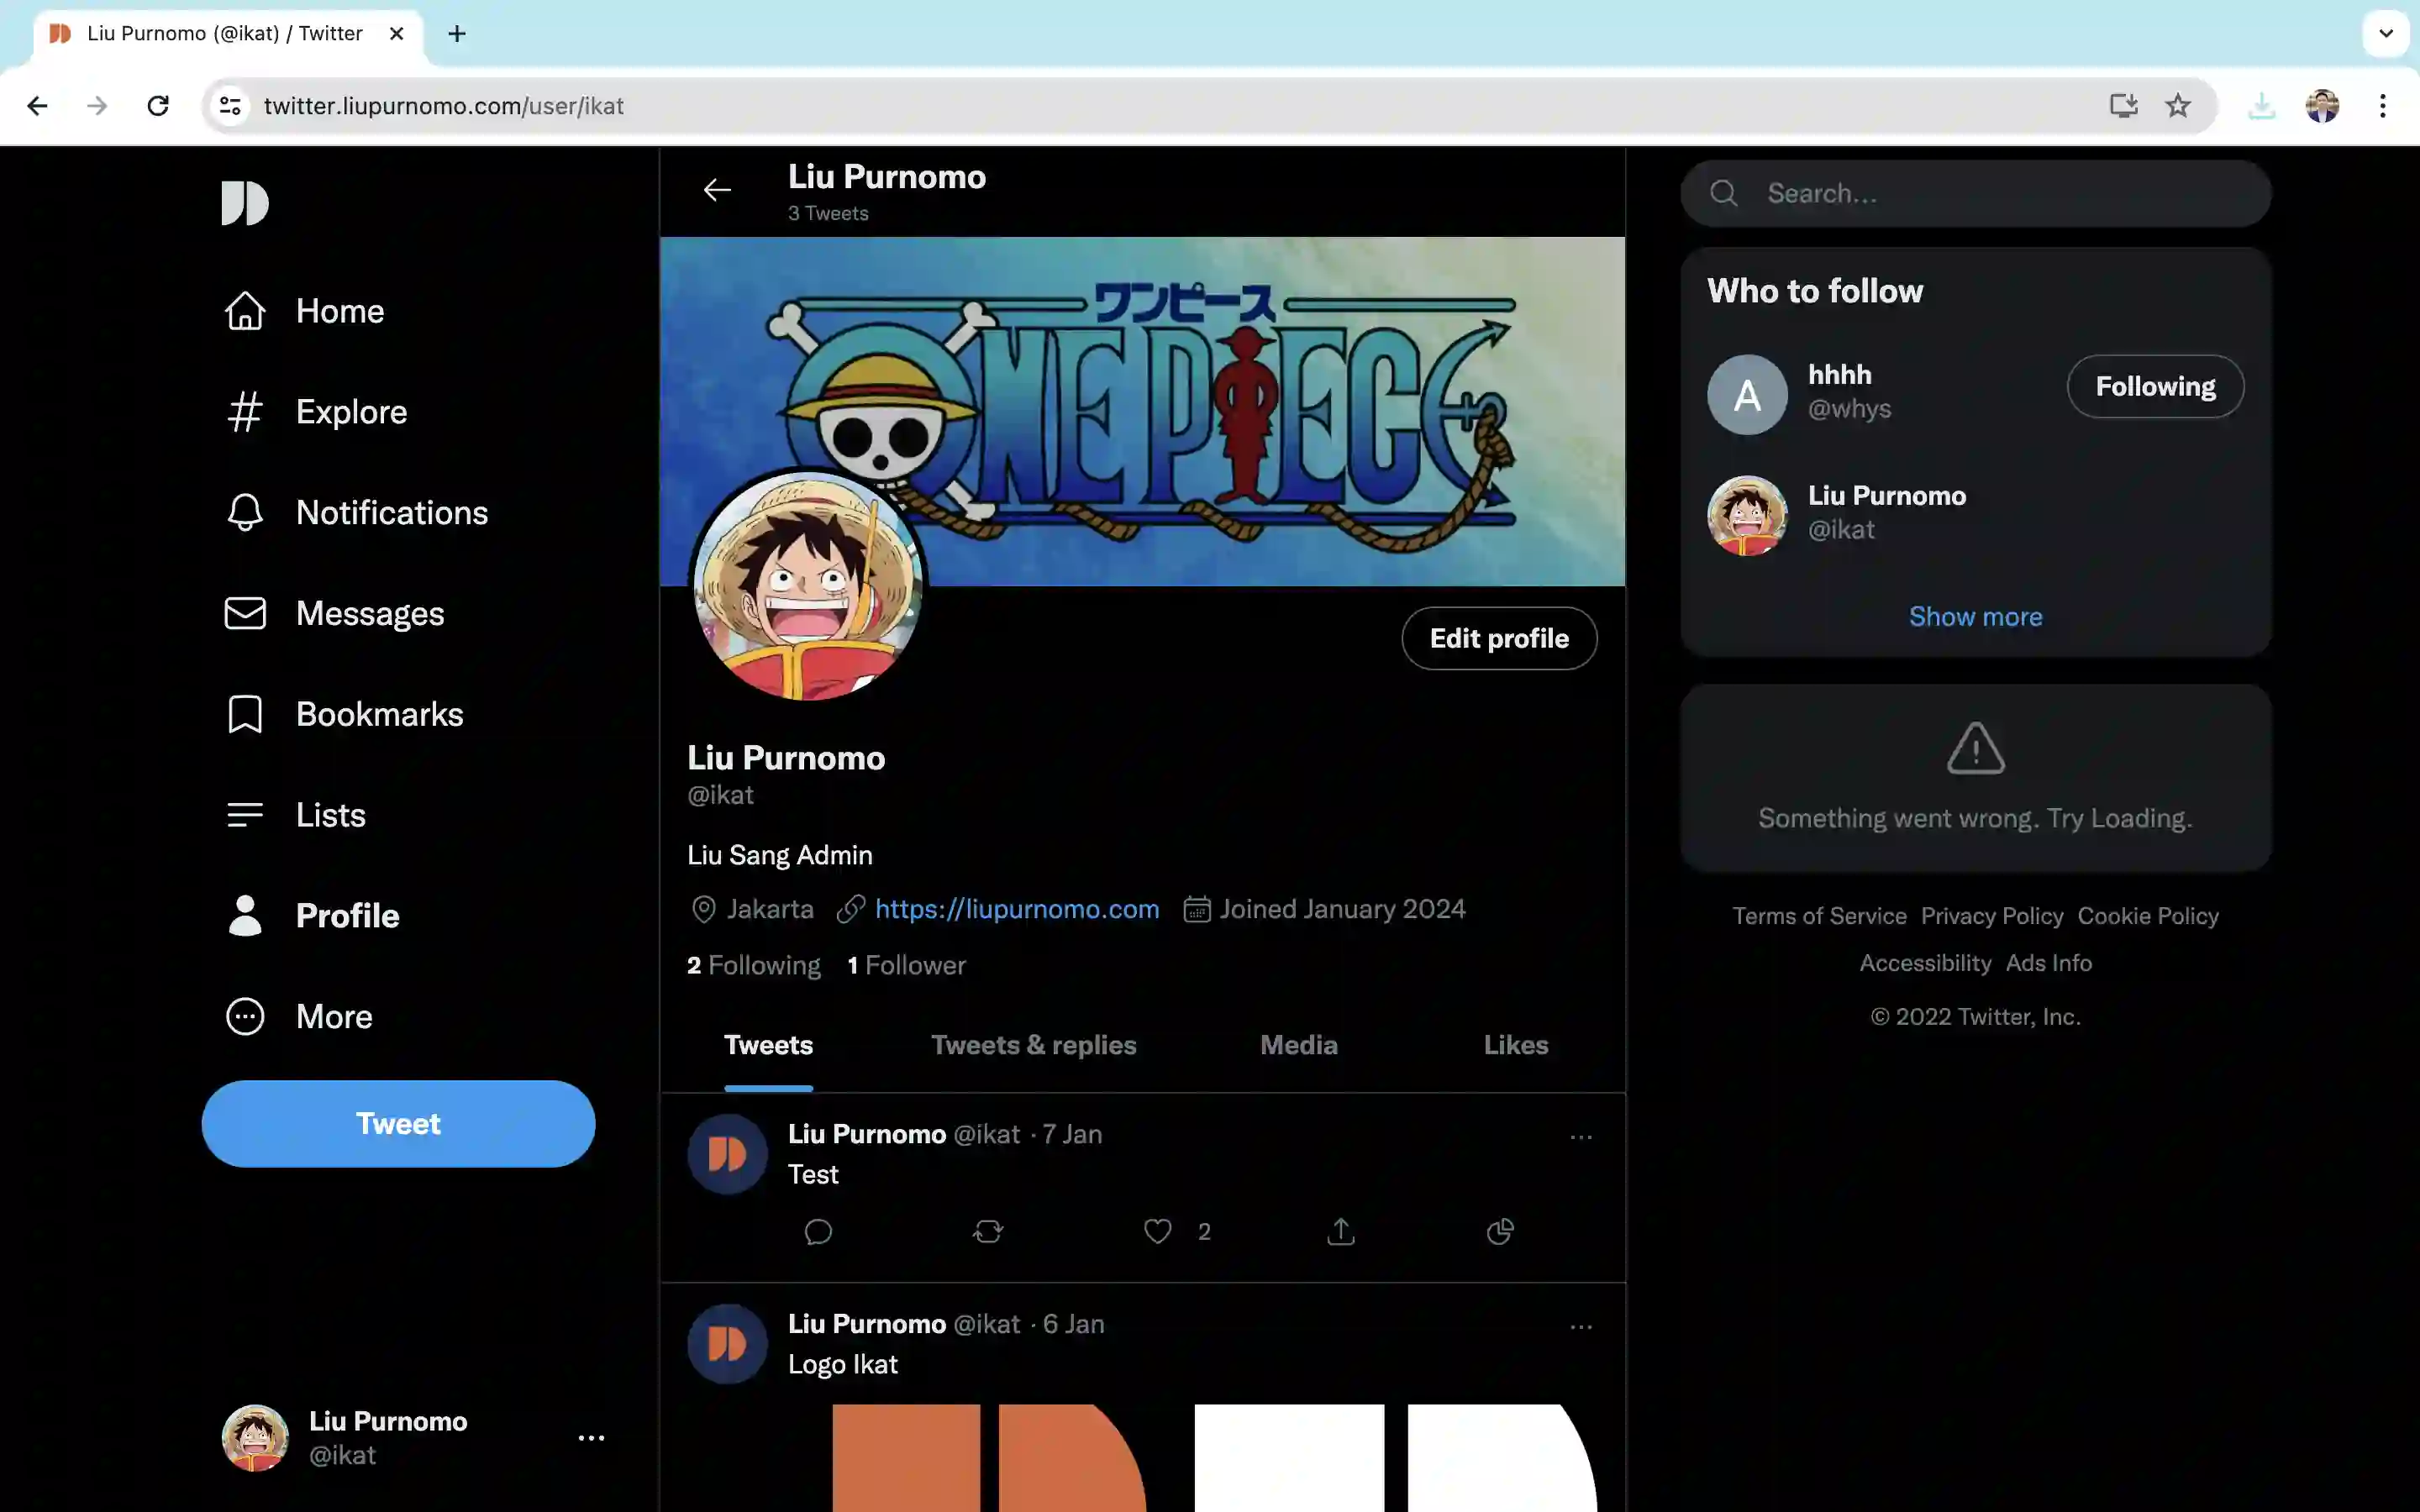This screenshot has height=1512, width=2420.
Task: View site information icon in address bar
Action: tap(230, 106)
